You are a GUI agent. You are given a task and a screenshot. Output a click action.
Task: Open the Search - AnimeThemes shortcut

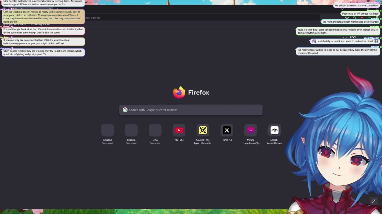275,130
